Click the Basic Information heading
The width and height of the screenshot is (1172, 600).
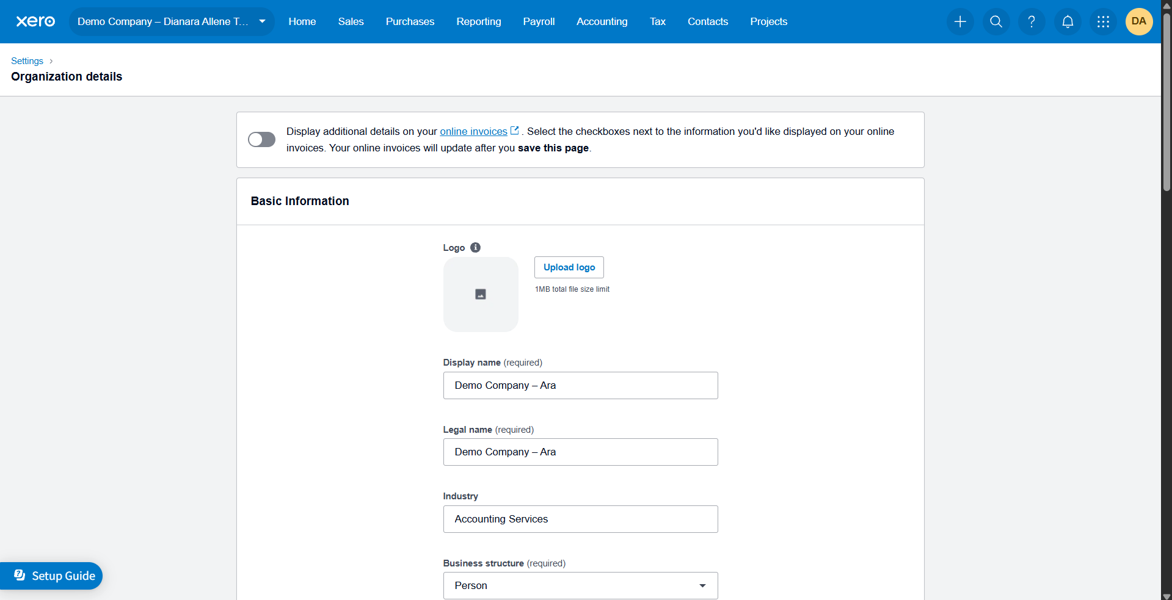300,201
